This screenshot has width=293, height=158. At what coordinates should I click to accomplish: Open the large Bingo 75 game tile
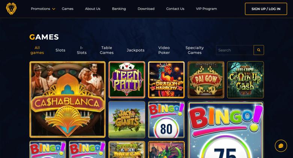pos(226,129)
